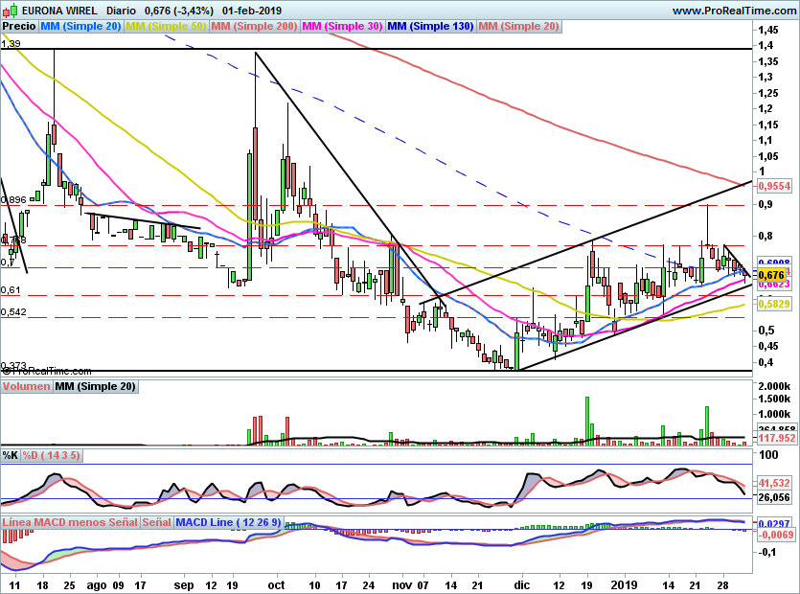Select the volume MM (Simple 20) label
Image resolution: width=800 pixels, height=594 pixels.
tap(95, 387)
